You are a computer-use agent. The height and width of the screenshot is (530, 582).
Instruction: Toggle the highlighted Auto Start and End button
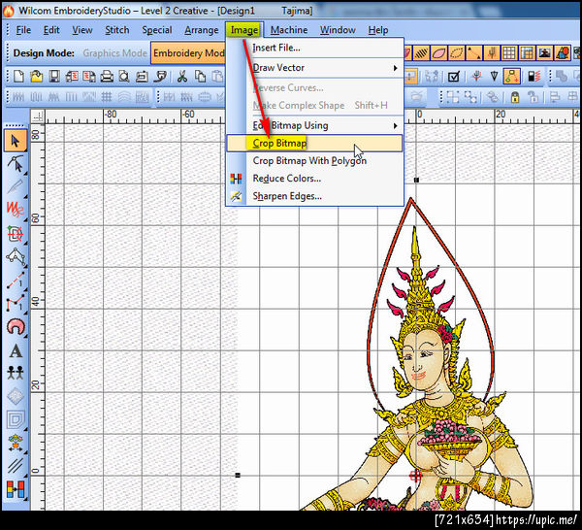(x=511, y=77)
